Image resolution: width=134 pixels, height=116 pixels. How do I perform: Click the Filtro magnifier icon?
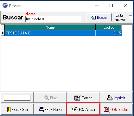click(46, 98)
